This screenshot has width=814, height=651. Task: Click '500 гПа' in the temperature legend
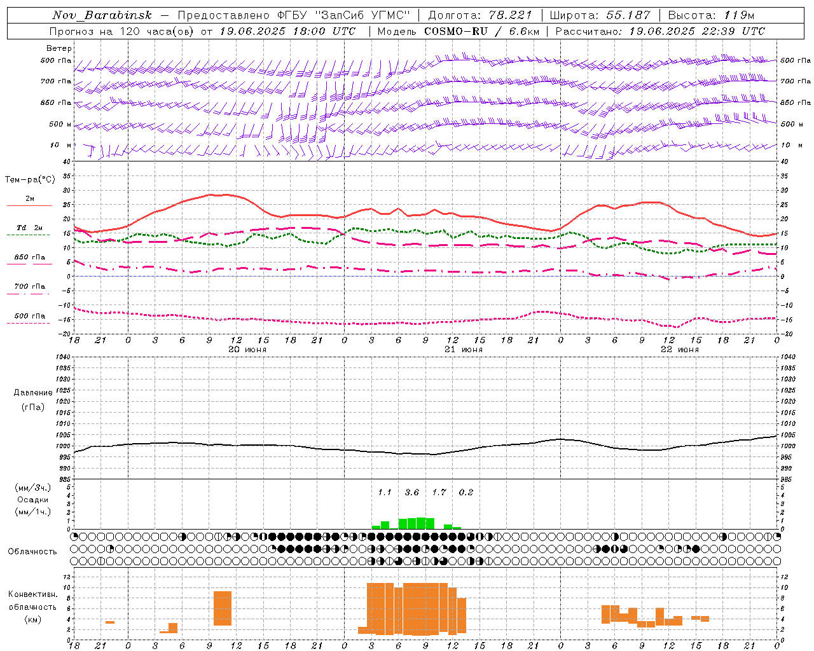tap(30, 316)
